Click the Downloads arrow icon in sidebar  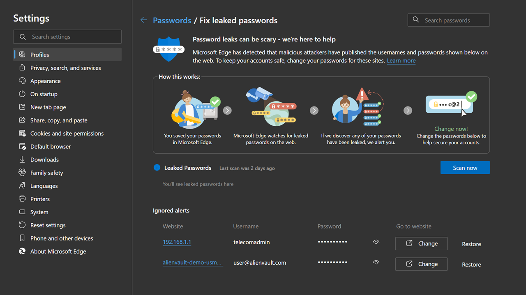coord(22,159)
